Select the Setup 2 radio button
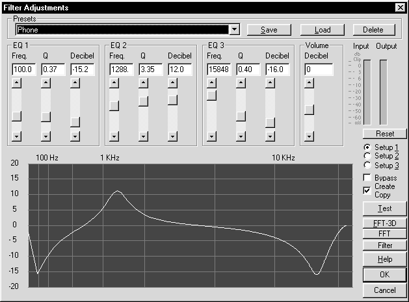This screenshot has height=302, width=409. (x=367, y=156)
